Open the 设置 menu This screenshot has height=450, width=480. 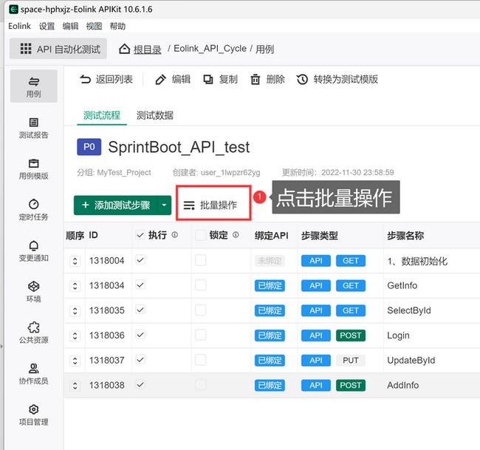coord(47,27)
